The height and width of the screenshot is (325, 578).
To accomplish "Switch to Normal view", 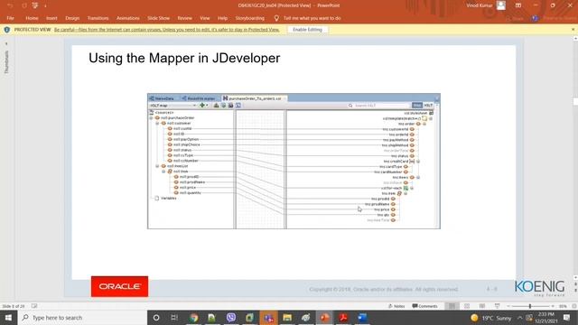I will [x=452, y=306].
